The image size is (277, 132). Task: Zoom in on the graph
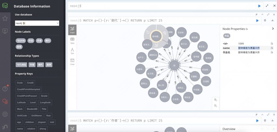216,100
